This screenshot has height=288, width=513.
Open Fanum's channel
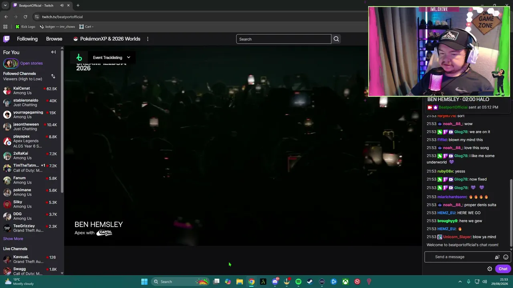30,180
